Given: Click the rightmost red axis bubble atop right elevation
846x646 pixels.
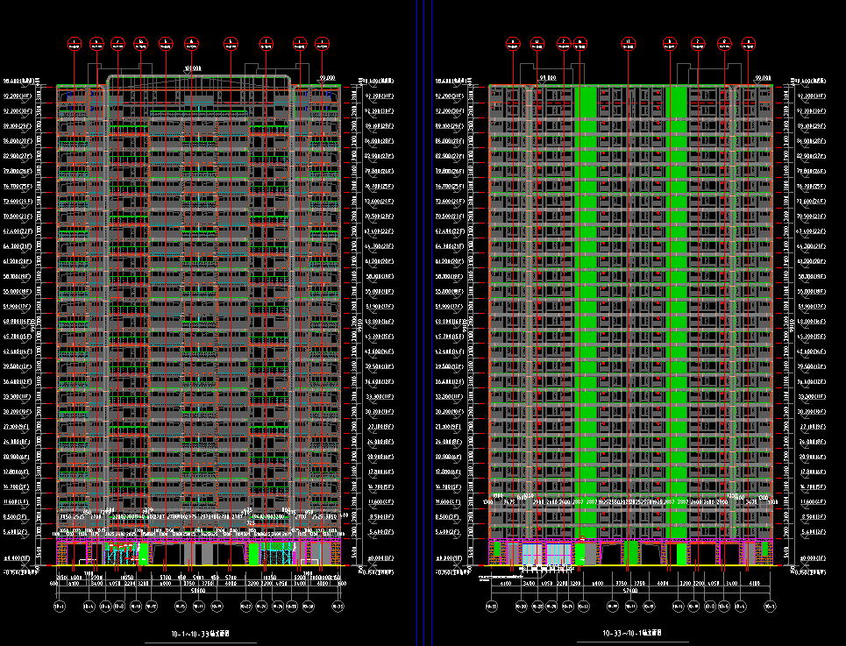Looking at the screenshot, I should [749, 42].
